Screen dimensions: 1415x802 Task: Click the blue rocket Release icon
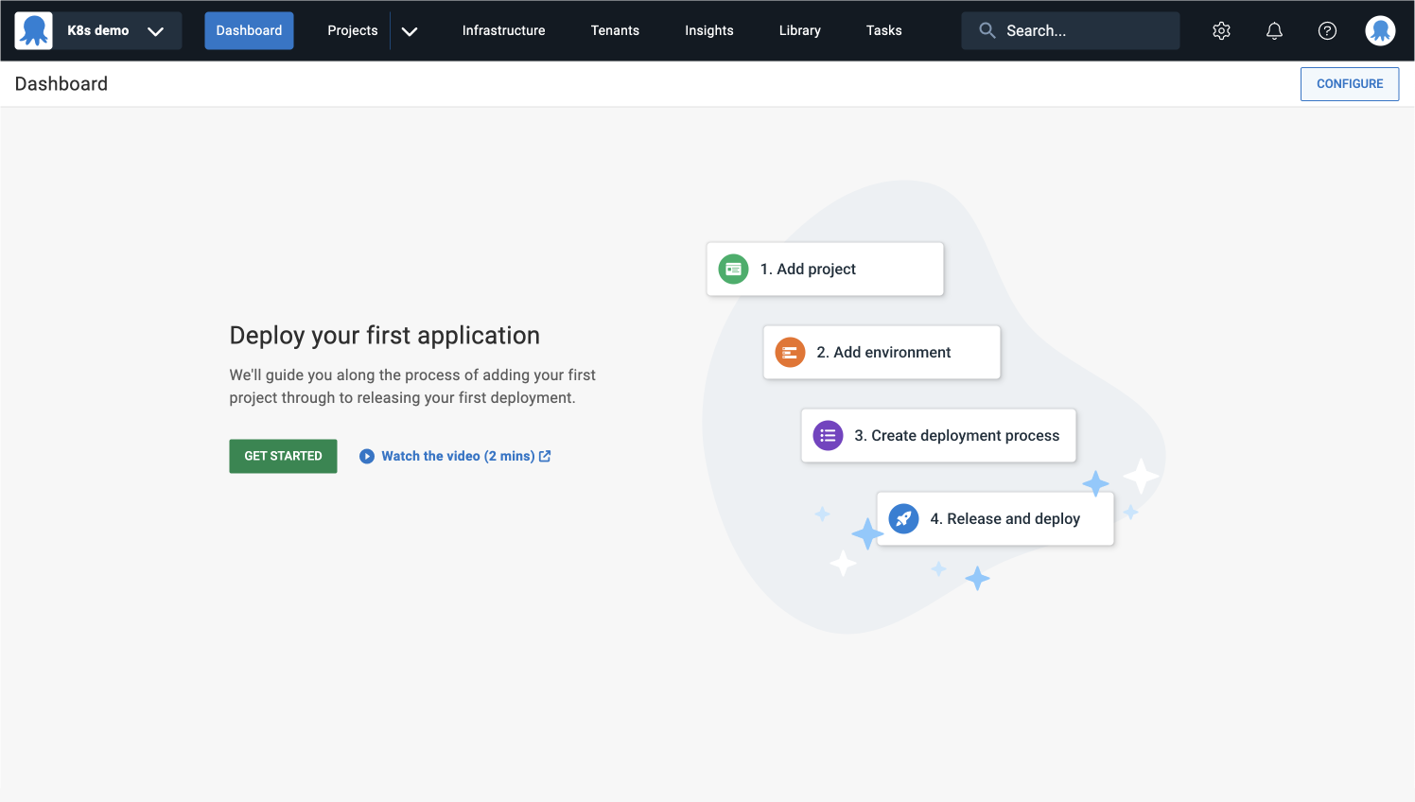(903, 519)
